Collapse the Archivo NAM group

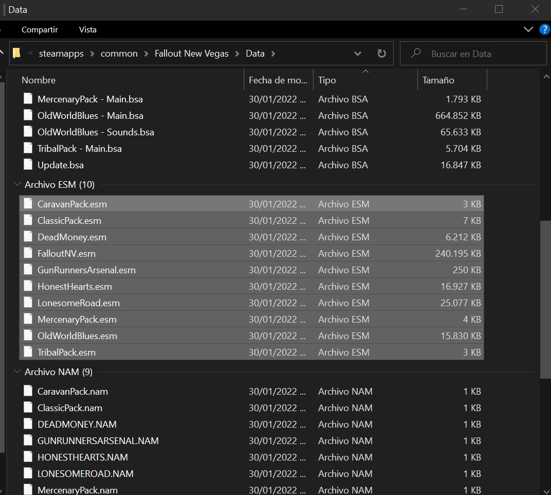[16, 372]
